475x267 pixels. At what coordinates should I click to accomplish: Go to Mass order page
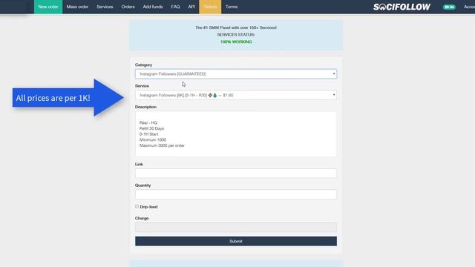pos(77,7)
